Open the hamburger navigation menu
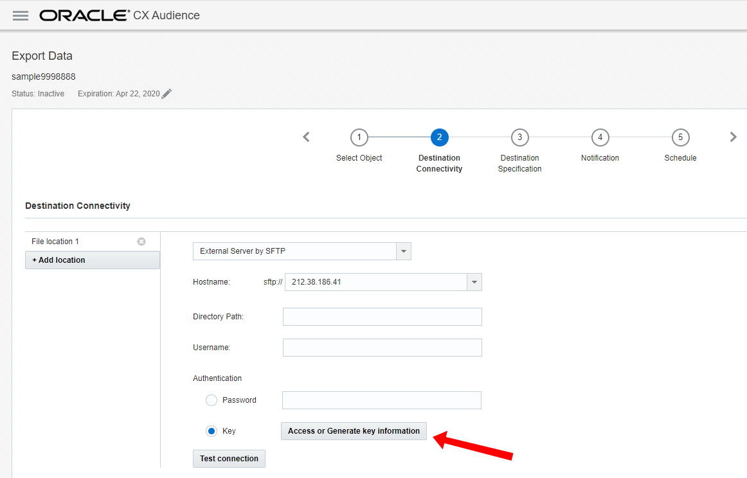 click(20, 15)
